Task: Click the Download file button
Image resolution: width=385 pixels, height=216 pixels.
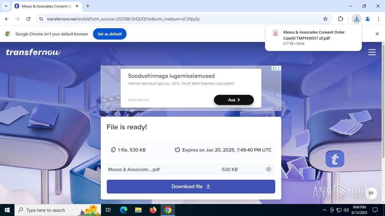Action: tap(191, 186)
